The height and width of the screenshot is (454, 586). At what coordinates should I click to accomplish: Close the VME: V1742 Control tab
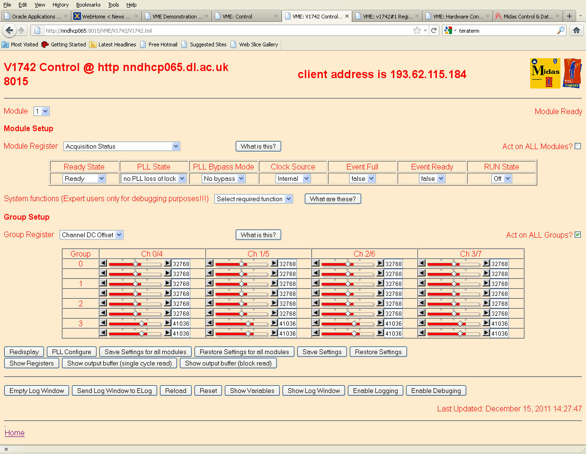[x=347, y=16]
